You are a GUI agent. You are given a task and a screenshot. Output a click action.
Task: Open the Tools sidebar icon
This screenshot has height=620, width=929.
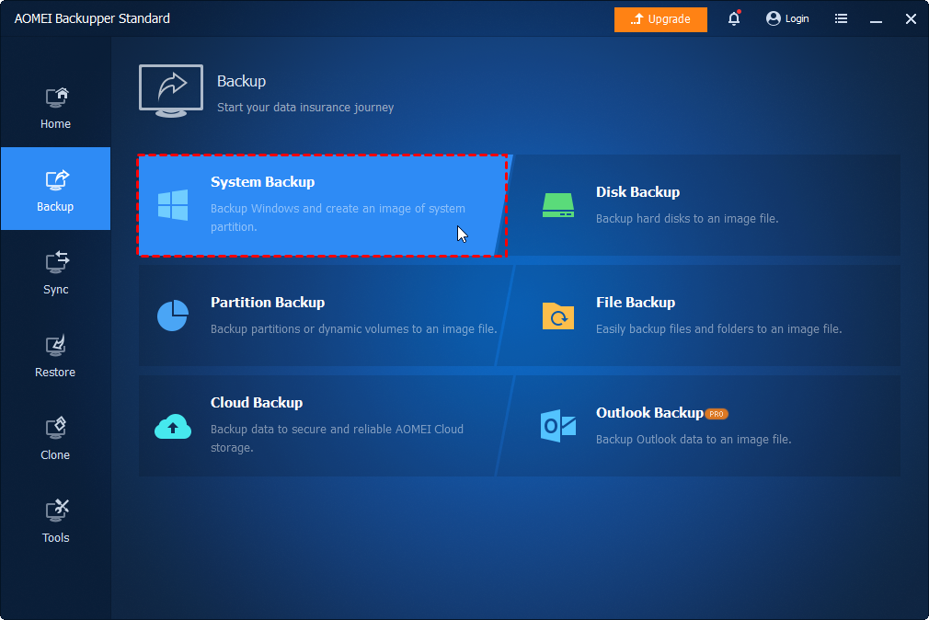(x=56, y=511)
